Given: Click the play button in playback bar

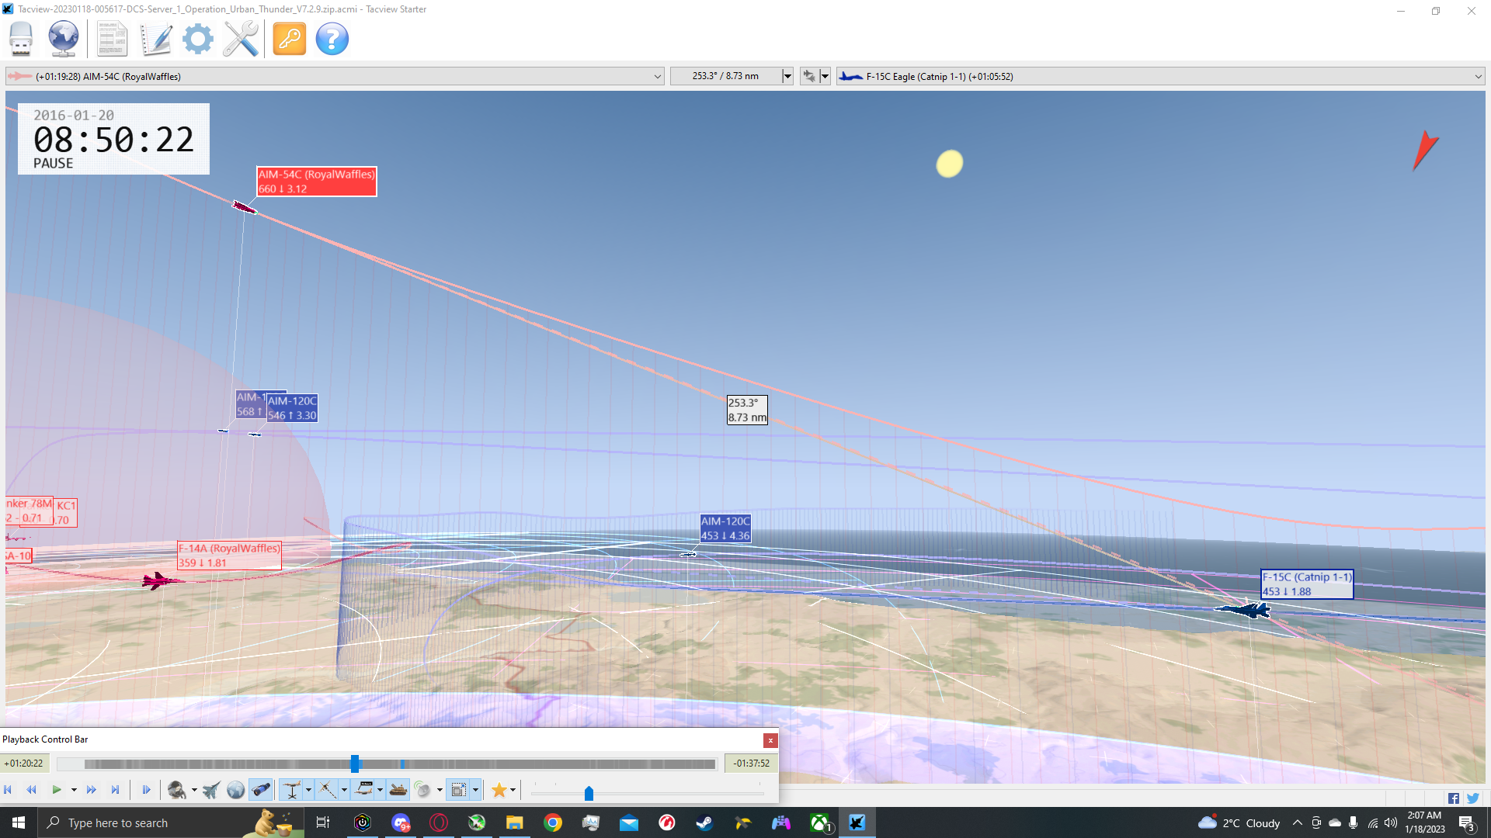Looking at the screenshot, I should [57, 790].
